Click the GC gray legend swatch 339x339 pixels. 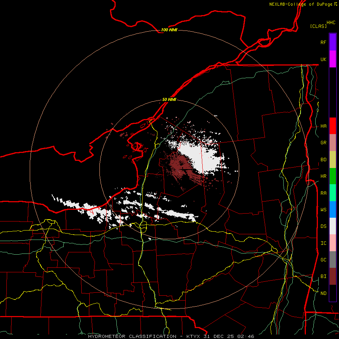point(333,260)
